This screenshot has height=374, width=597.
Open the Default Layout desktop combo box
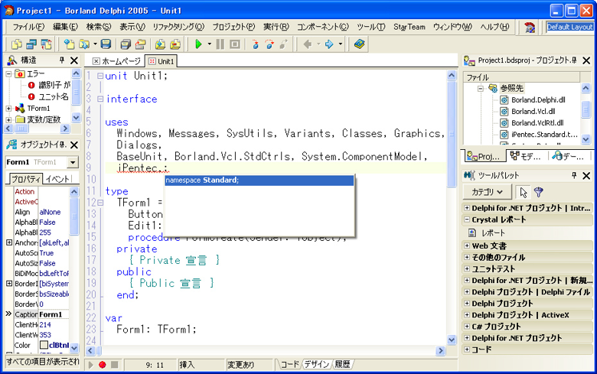click(x=569, y=27)
